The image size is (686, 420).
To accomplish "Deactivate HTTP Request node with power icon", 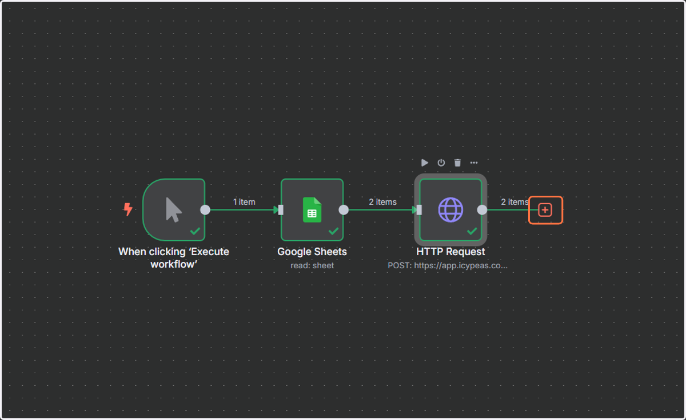I will [441, 163].
